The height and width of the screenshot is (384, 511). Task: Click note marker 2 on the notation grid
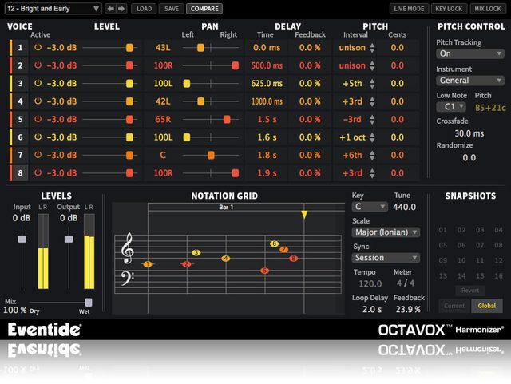pyautogui.click(x=186, y=264)
